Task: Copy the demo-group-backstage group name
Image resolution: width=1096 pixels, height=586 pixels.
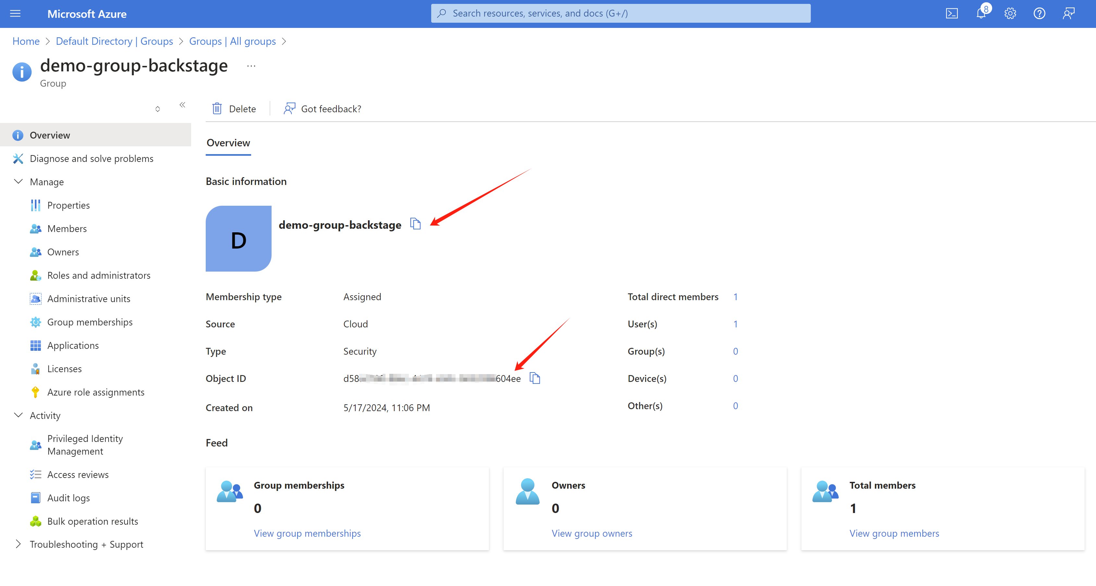Action: pos(415,224)
